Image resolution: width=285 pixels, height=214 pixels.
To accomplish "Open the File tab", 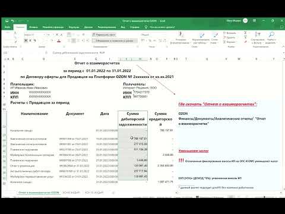I will [7, 27].
